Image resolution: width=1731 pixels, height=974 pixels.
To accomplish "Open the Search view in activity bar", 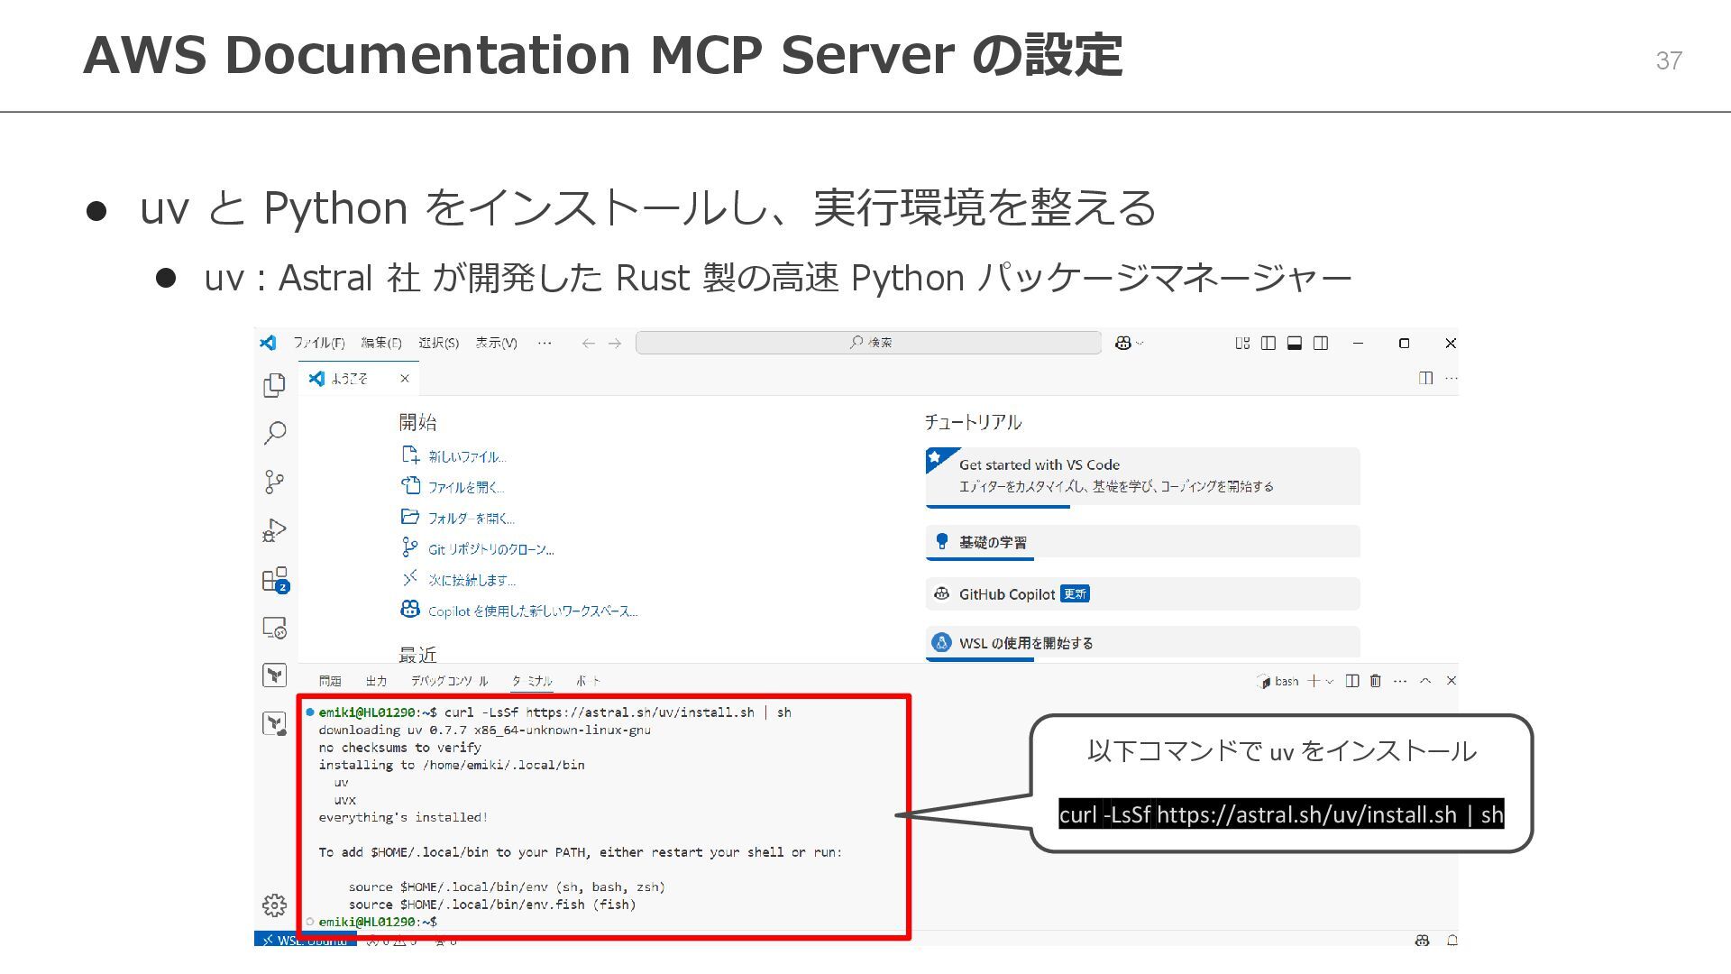I will (x=275, y=433).
